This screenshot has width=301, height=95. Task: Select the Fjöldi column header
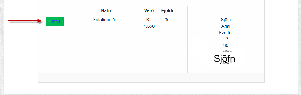tap(167, 11)
